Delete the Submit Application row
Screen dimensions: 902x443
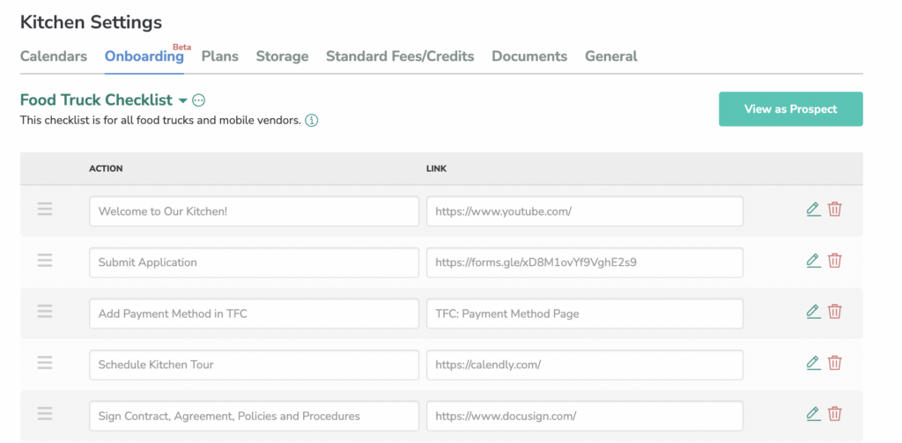coord(835,261)
